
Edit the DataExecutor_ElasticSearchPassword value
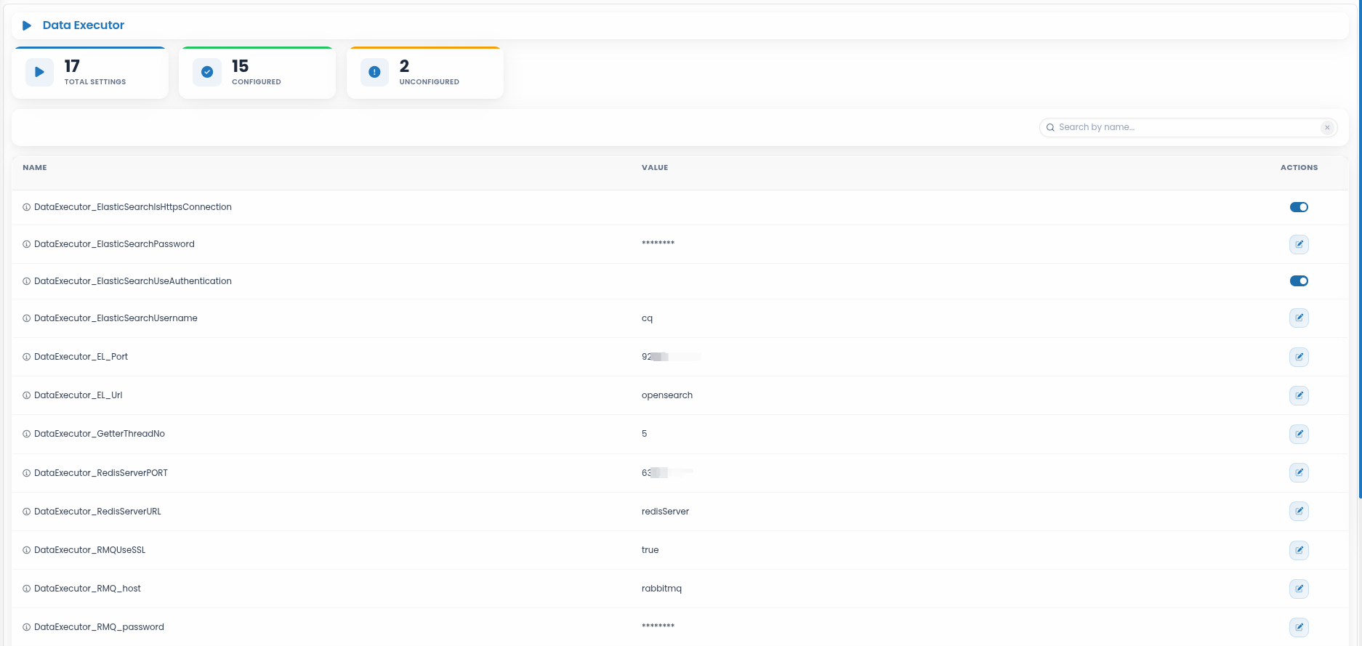pyautogui.click(x=1299, y=244)
